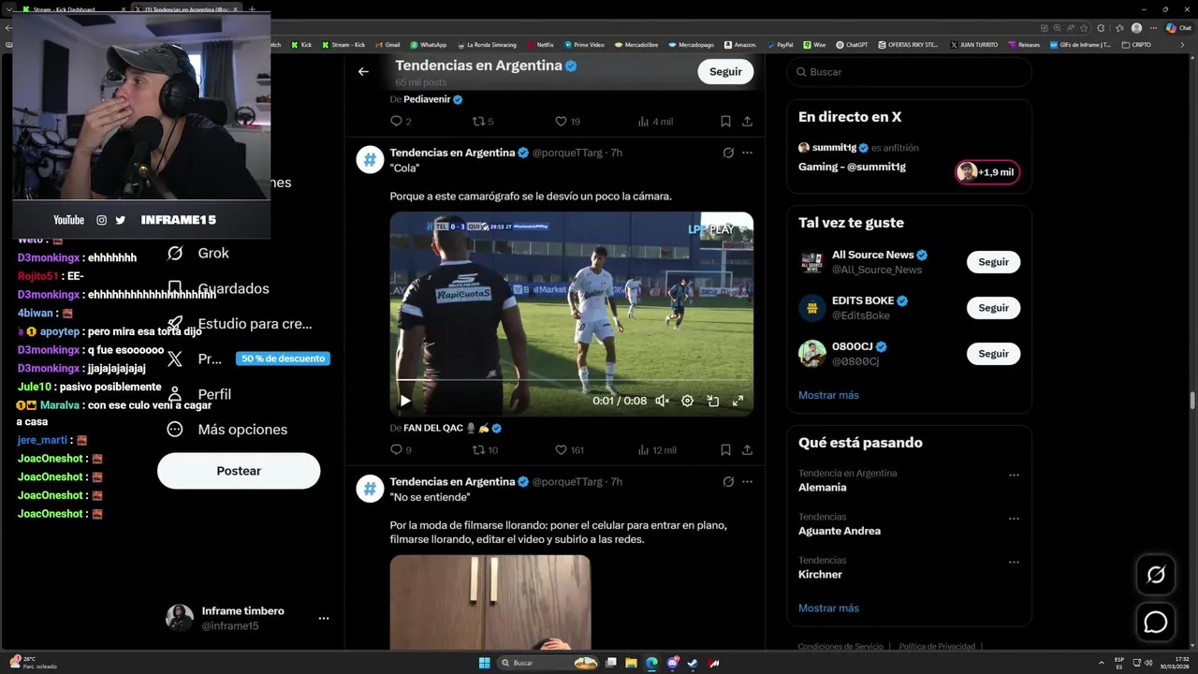Open the three-dot menu on the "Cola" post
Screen dimensions: 1198x674
tap(747, 153)
